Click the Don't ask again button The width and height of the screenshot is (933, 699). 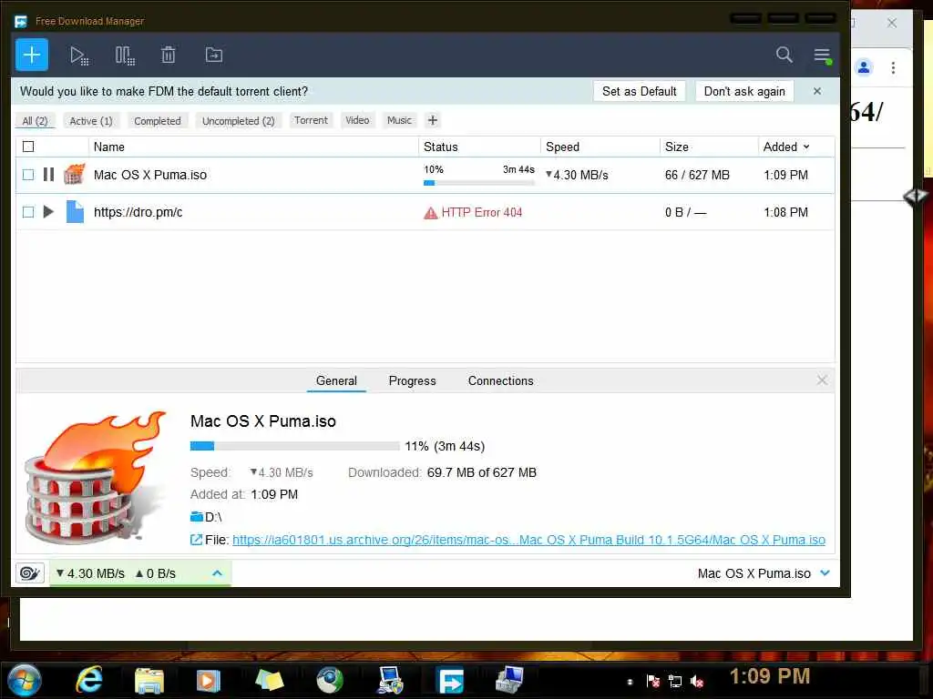(x=744, y=91)
